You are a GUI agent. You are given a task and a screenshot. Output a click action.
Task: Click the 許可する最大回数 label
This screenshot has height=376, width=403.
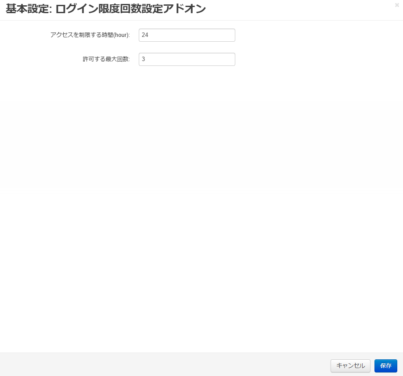click(x=106, y=59)
